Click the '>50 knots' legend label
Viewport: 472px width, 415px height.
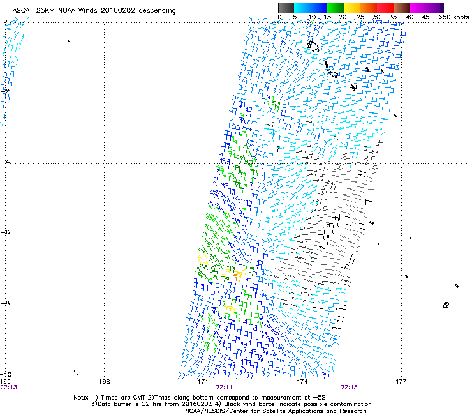pos(454,17)
